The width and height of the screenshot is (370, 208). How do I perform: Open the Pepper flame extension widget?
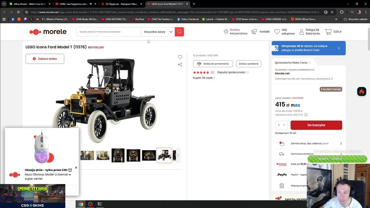pos(362,92)
